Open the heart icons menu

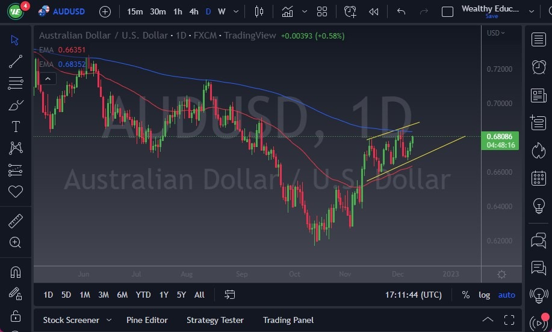(15, 192)
